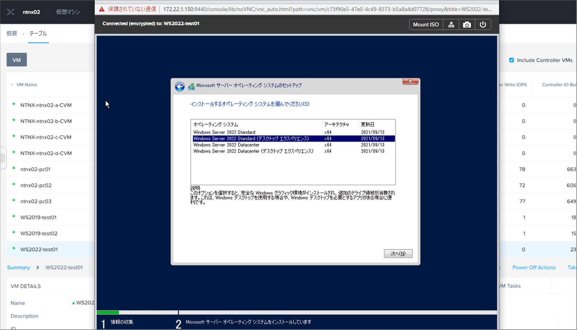Click the left panel collapse handle
The width and height of the screenshot is (577, 330).
click(3, 158)
